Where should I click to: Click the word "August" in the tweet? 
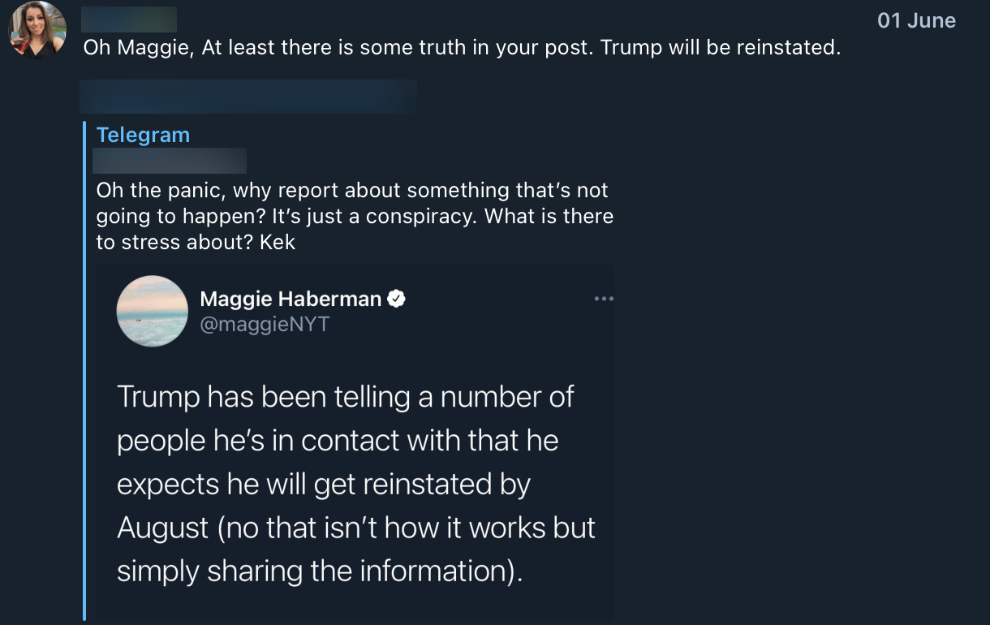point(164,528)
